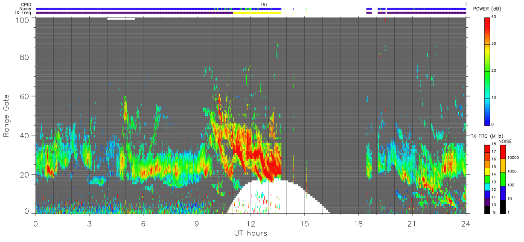Click the 'Range Gate' y-axis title

pyautogui.click(x=6, y=115)
